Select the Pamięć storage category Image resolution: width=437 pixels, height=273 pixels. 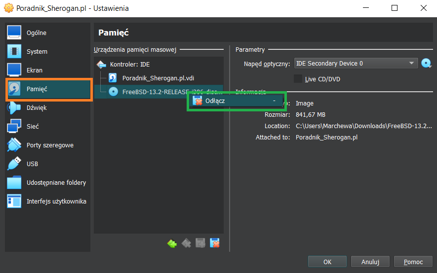pos(37,89)
